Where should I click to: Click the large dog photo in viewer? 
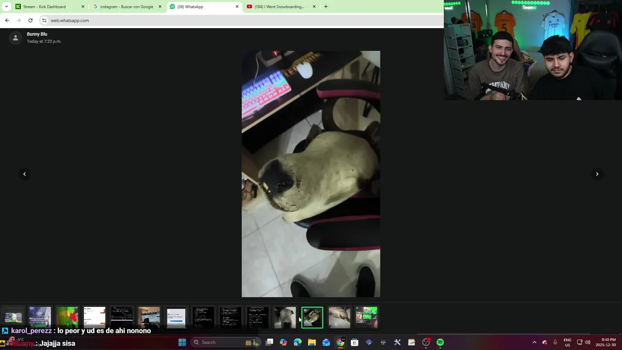311,174
